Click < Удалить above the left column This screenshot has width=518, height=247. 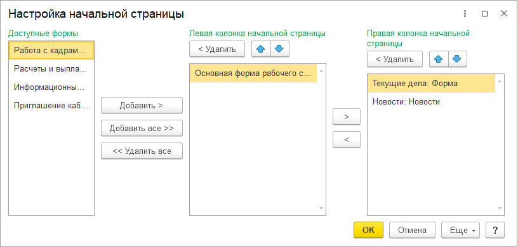[x=217, y=49]
